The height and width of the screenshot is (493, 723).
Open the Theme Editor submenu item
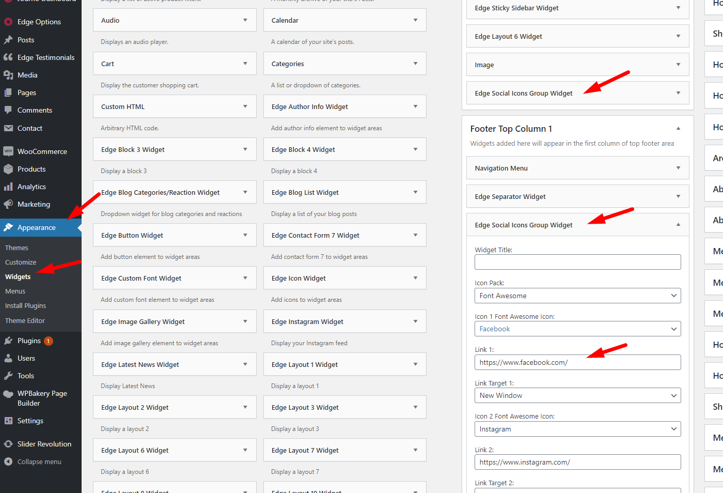(x=25, y=321)
